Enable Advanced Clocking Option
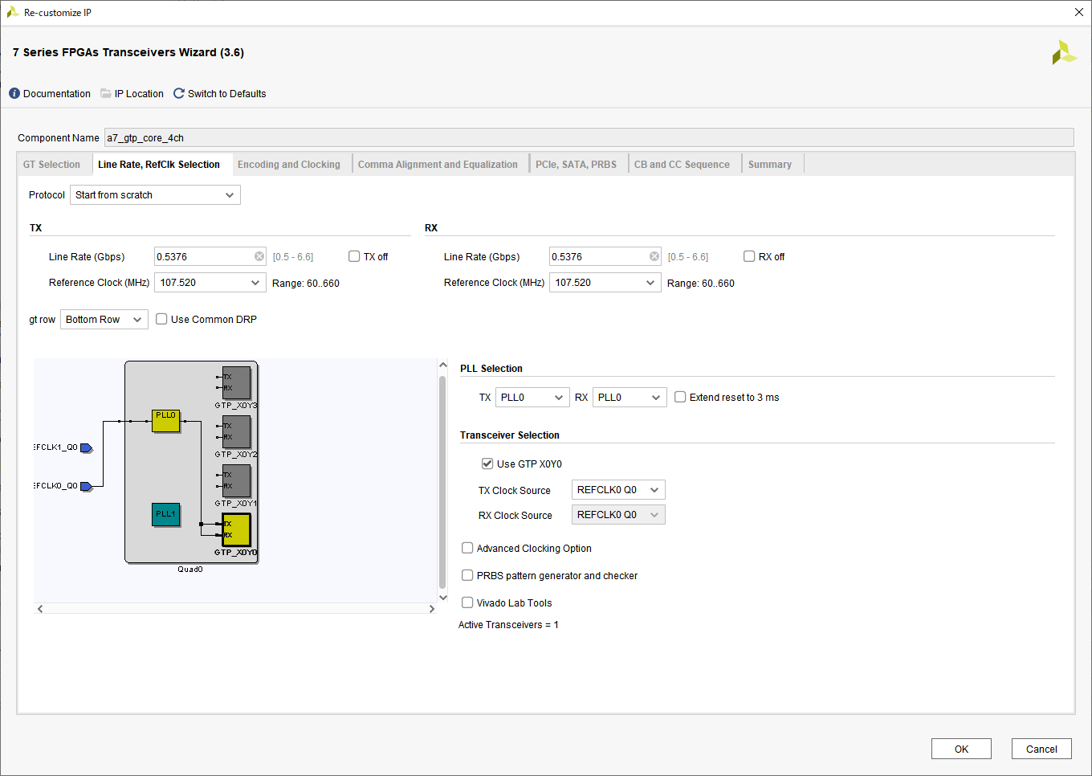Image resolution: width=1092 pixels, height=776 pixels. (467, 548)
